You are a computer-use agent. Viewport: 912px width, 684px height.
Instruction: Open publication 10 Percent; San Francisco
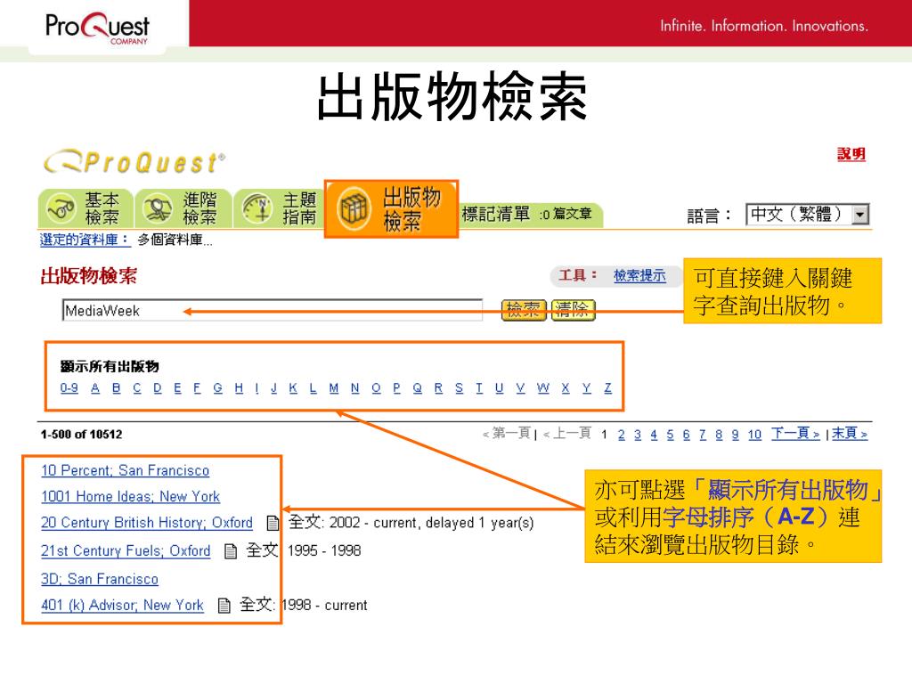125,470
